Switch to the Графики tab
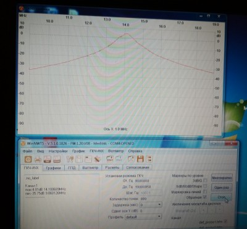Image resolution: width=247 pixels, height=229 pixels. (x=54, y=168)
